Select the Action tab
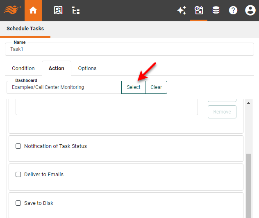The image size is (259, 218). (57, 68)
